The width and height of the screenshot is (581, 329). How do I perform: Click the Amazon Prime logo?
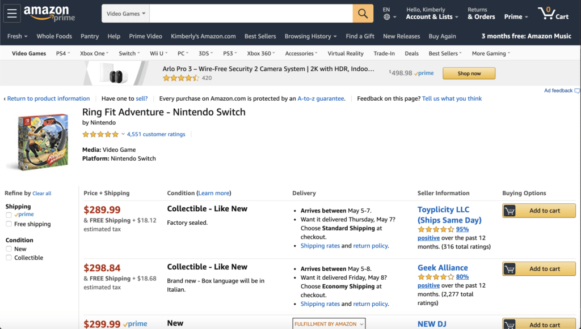point(49,13)
